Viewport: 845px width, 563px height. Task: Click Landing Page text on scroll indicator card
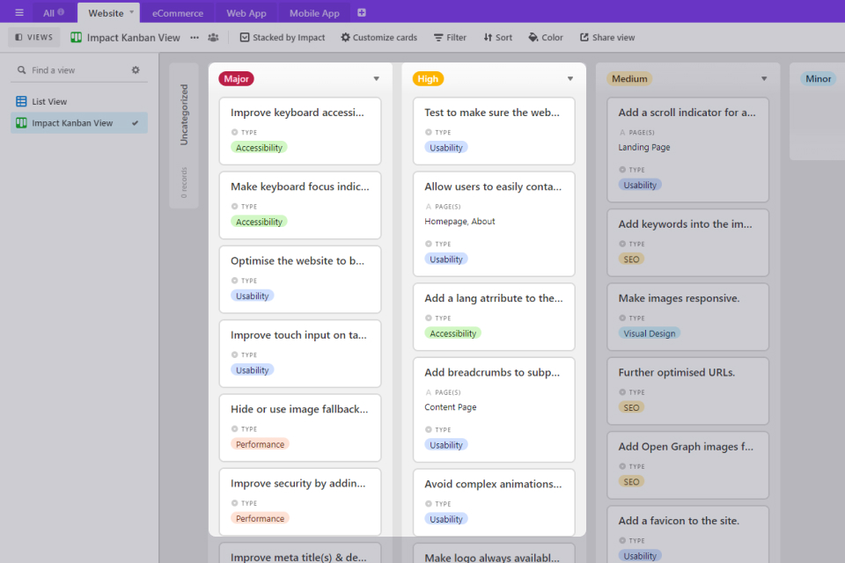pos(644,147)
